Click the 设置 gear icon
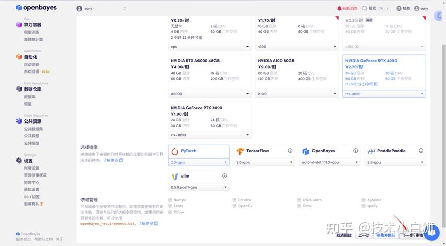446x246 pixels. point(19,161)
